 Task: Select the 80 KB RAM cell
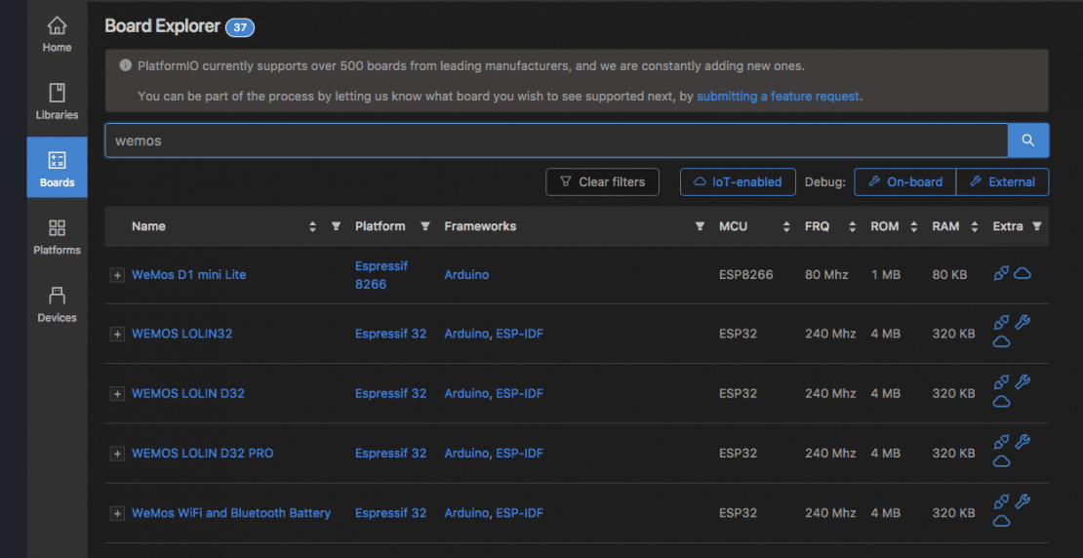(949, 275)
